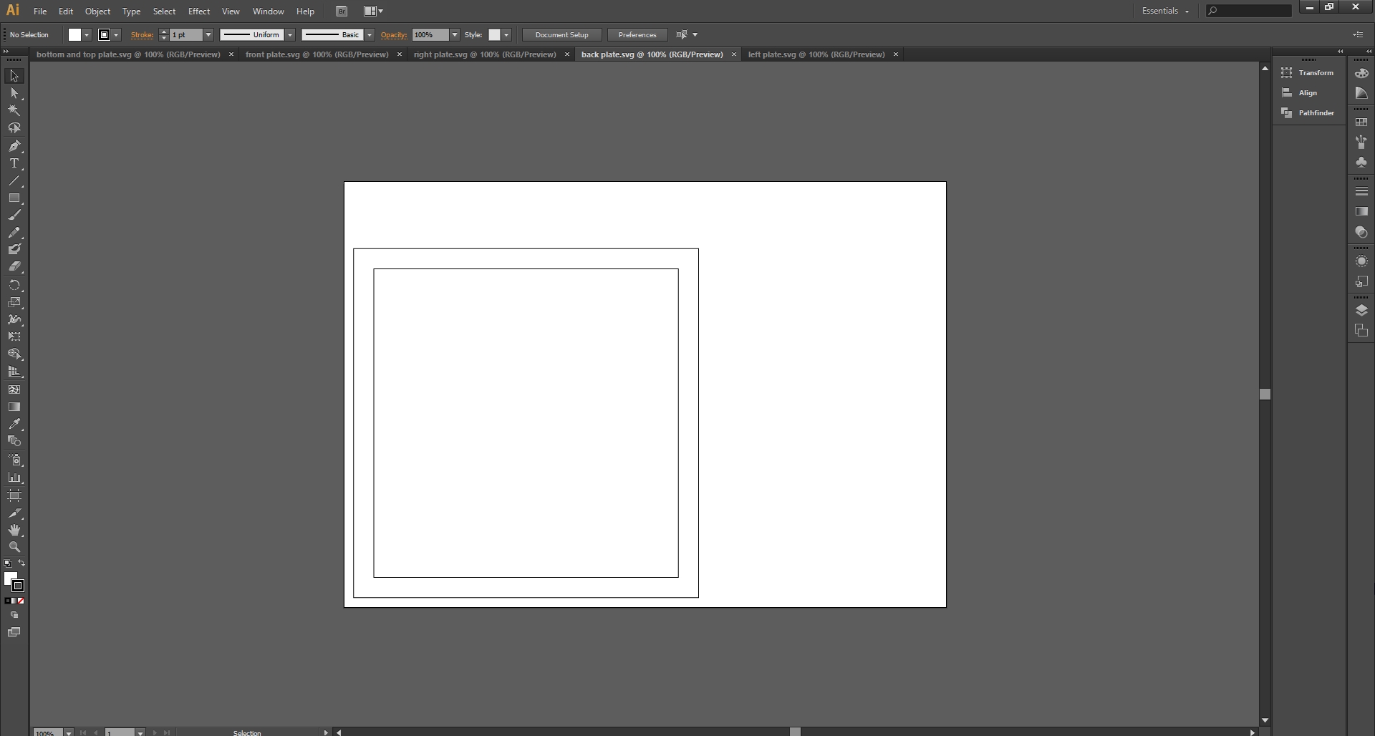
Task: Reset to default fill and stroke
Action: (8, 564)
